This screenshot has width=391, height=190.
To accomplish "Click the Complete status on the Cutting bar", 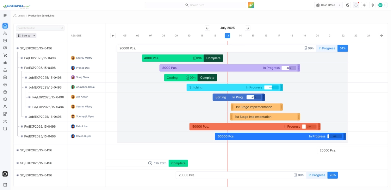I will click(x=207, y=78).
